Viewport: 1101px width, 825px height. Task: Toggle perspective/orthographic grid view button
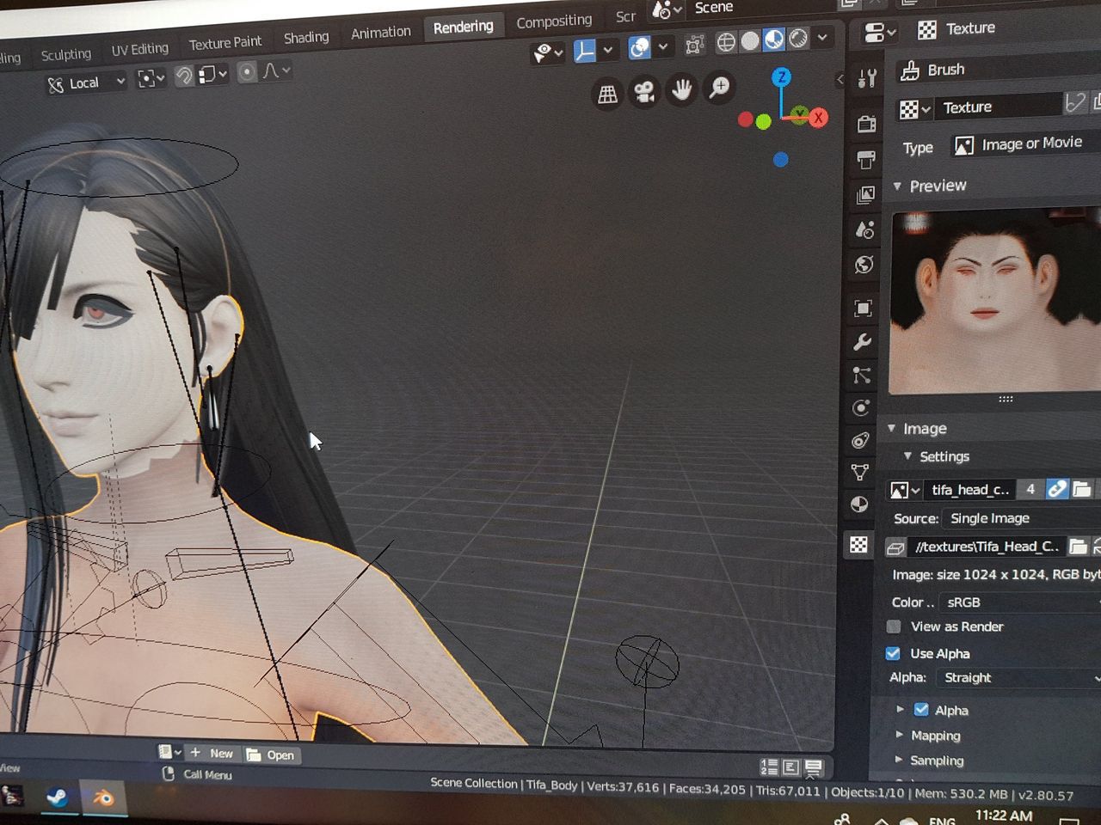pos(607,94)
